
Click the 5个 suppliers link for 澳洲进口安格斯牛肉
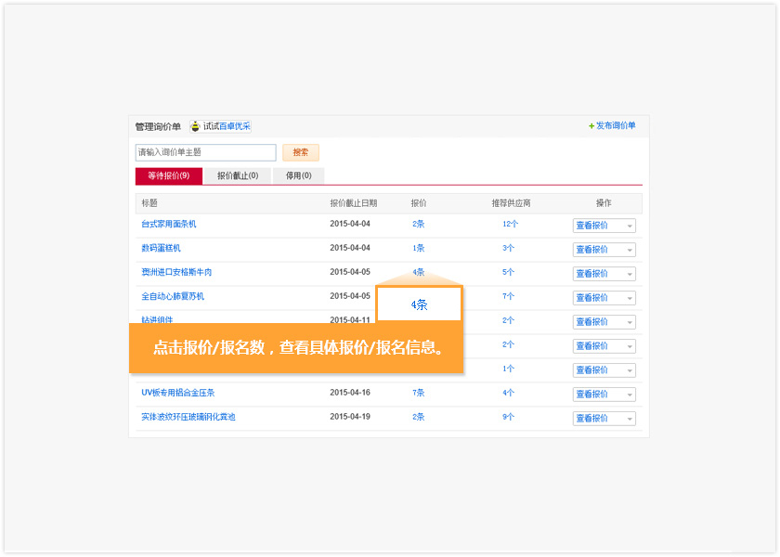point(508,272)
